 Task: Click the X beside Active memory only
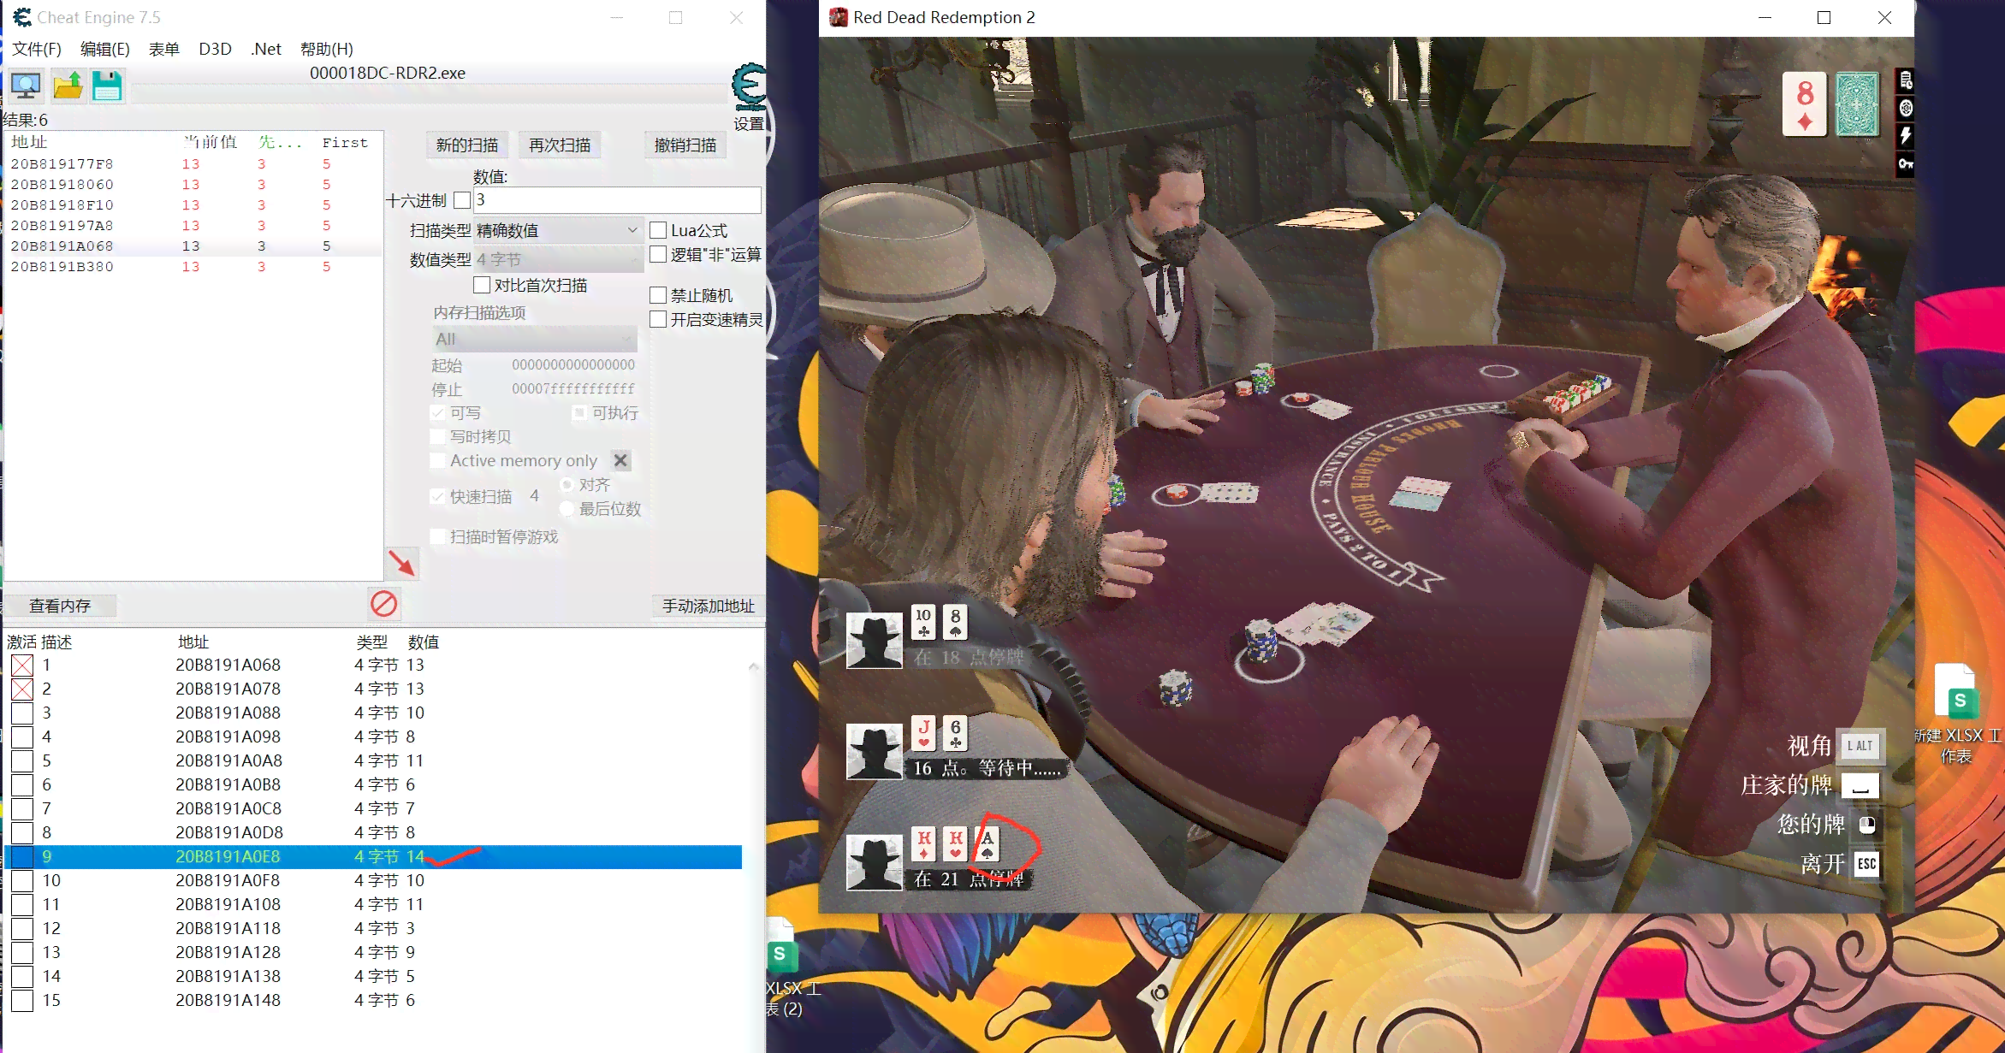point(621,460)
